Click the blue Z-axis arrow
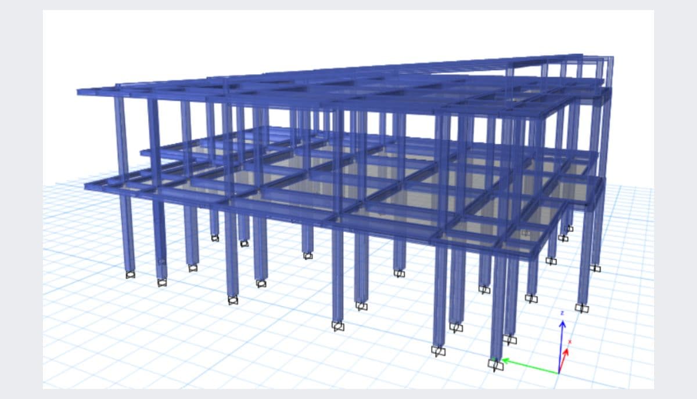 [x=561, y=346]
